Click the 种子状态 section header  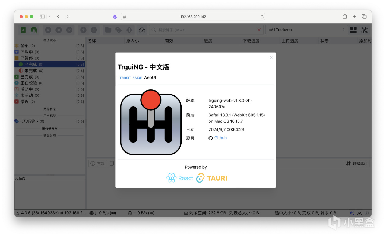pos(50,40)
